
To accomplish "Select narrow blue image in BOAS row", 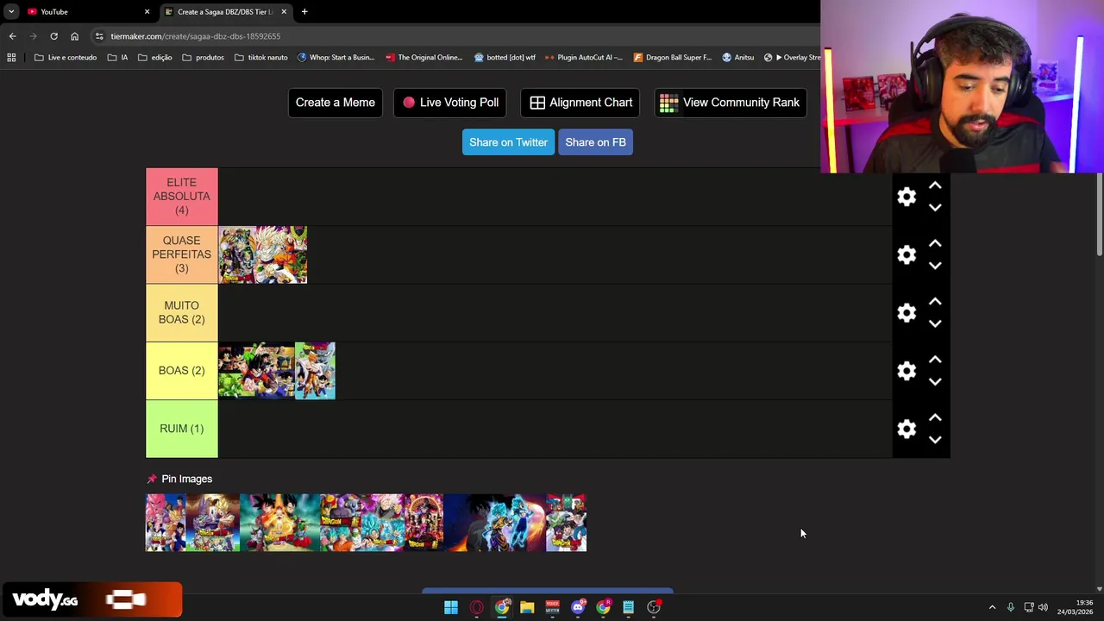I will point(315,371).
